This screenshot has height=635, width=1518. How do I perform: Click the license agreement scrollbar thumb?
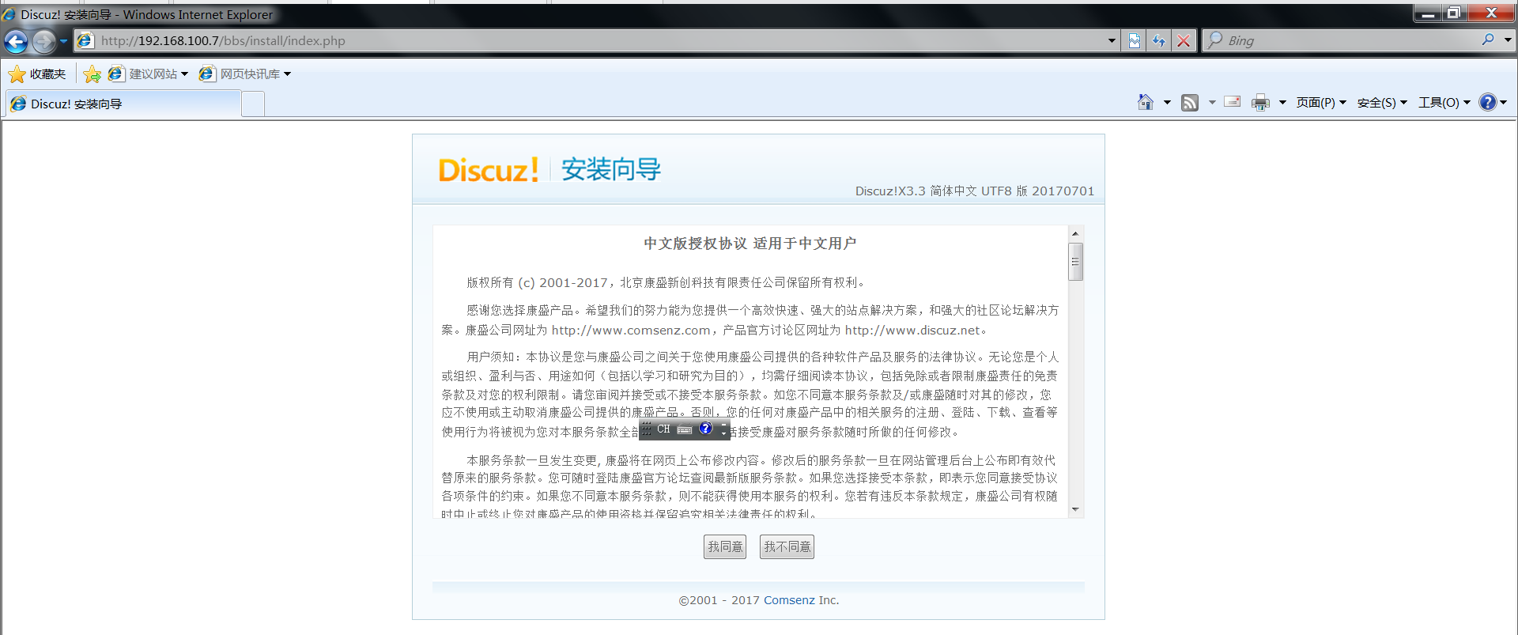[1075, 262]
